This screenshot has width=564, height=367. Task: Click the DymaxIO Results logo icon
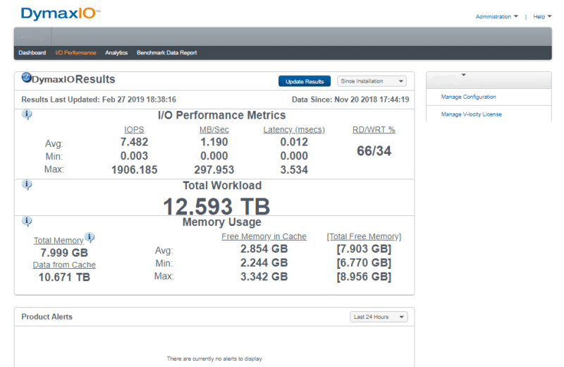point(27,78)
